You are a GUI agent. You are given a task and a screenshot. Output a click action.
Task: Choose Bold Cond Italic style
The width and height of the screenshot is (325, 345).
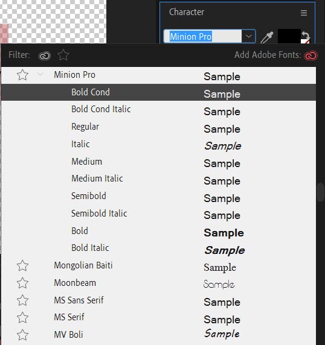pos(158,110)
